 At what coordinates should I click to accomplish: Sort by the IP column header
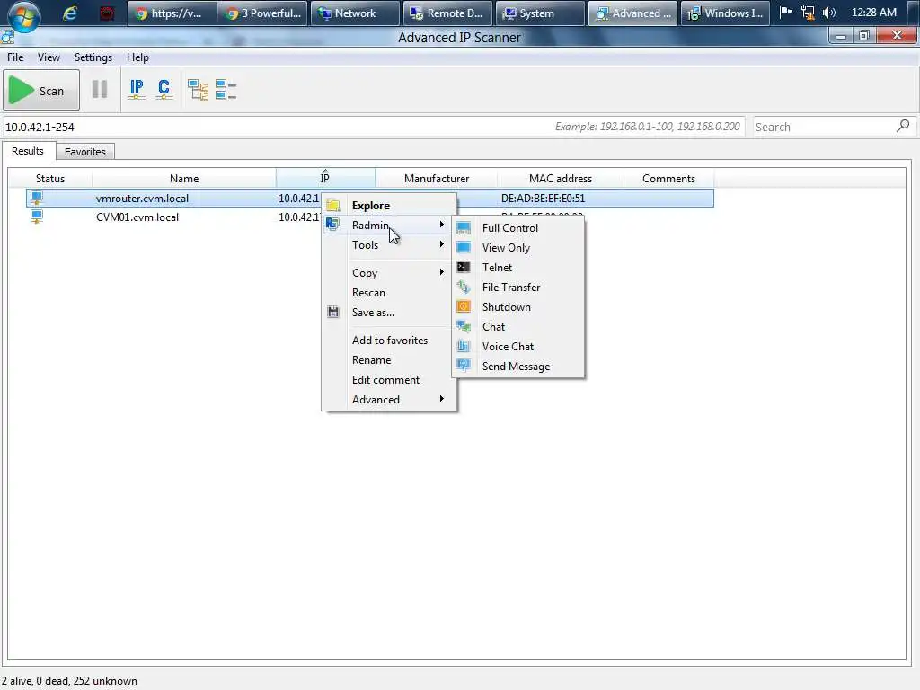click(x=325, y=178)
